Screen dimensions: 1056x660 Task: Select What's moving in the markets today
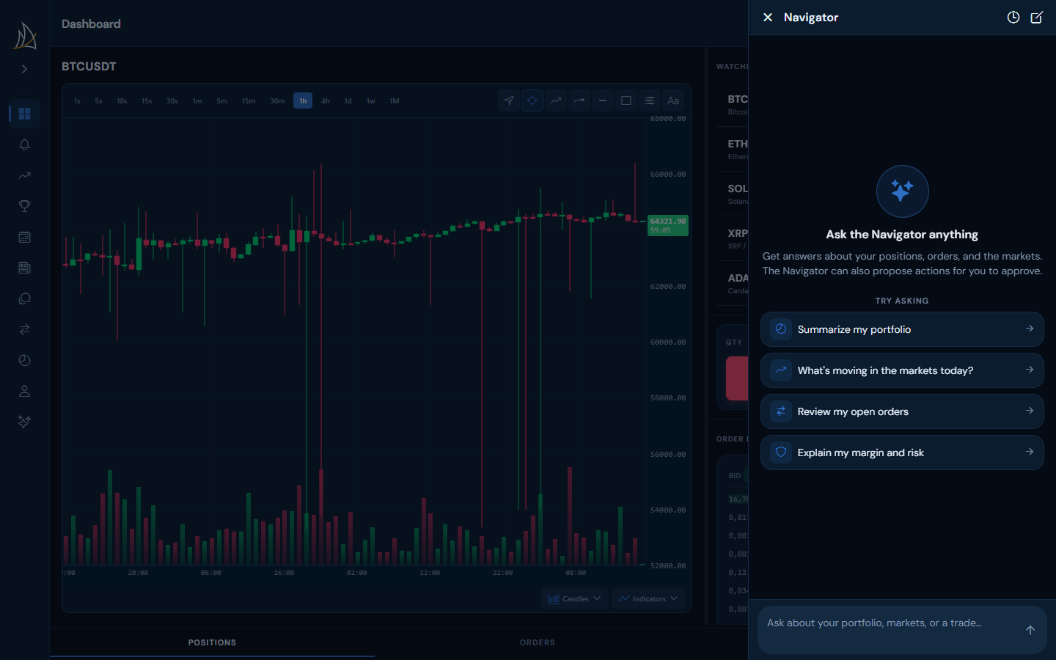tap(902, 370)
